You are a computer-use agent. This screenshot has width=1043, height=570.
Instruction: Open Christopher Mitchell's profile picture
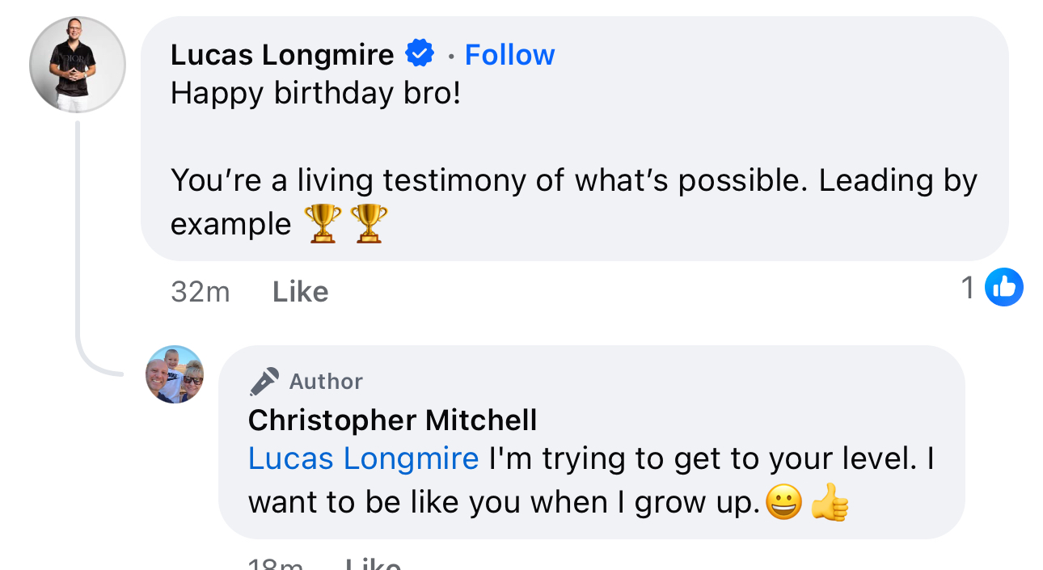pyautogui.click(x=175, y=374)
